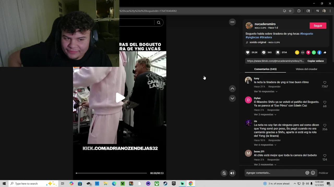Viewport: 334px width, 187px height.
Task: Open Windows Start menu
Action: click(x=4, y=184)
